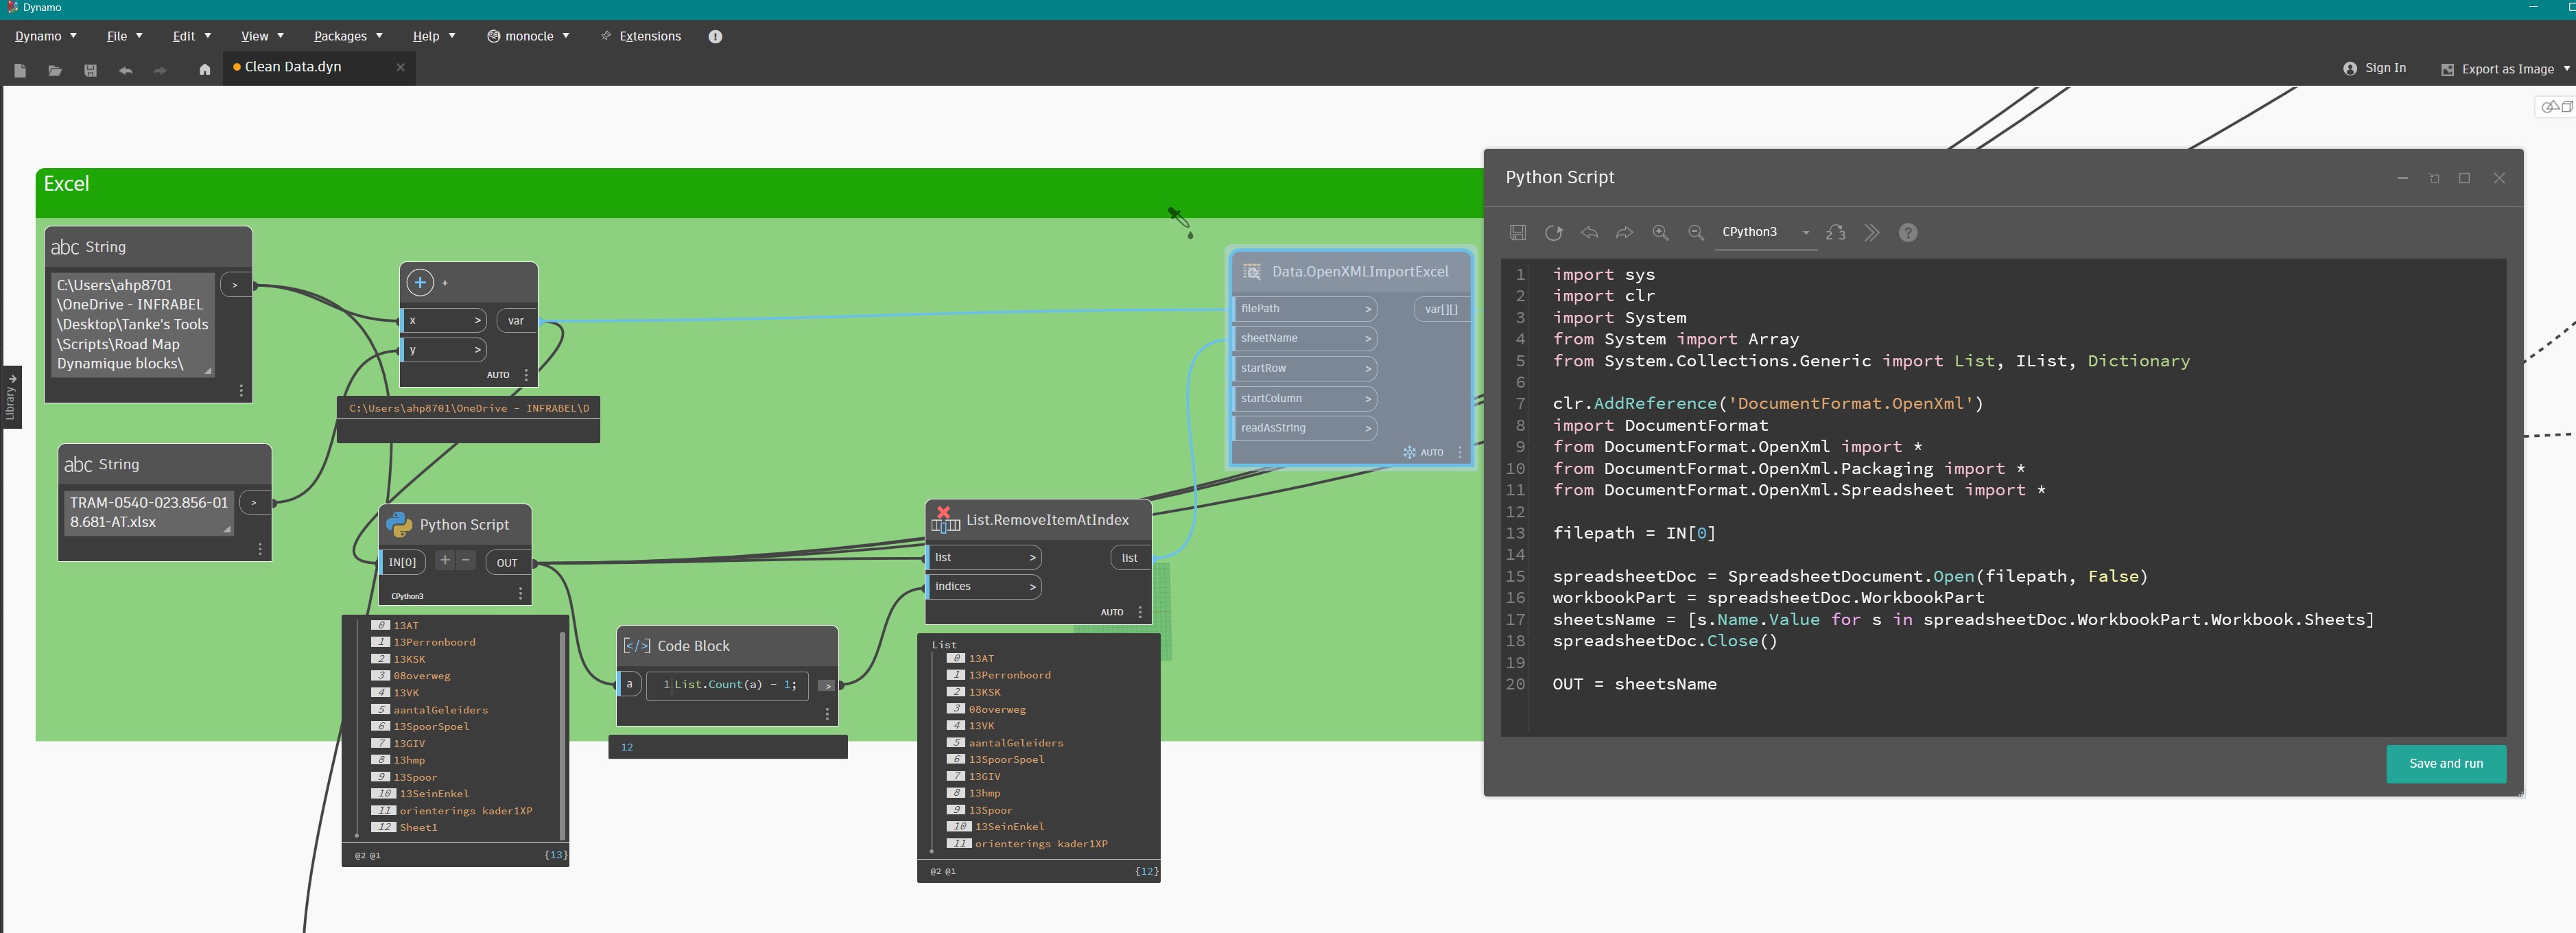The image size is (2576, 933).
Task: Click the Python editor save icon
Action: pyautogui.click(x=1517, y=233)
